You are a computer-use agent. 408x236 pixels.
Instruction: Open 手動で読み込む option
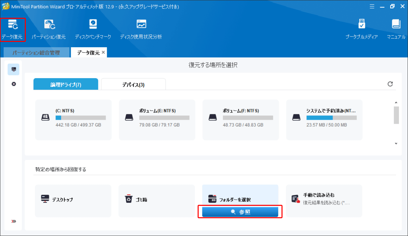(x=324, y=201)
